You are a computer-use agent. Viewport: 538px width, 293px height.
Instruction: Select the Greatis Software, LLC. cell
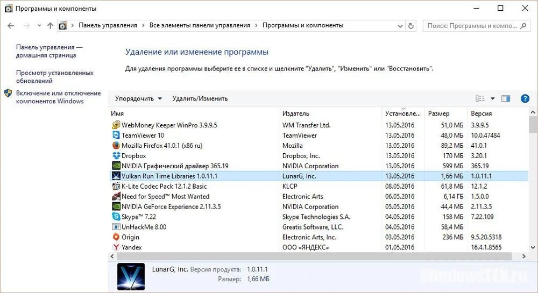point(313,227)
